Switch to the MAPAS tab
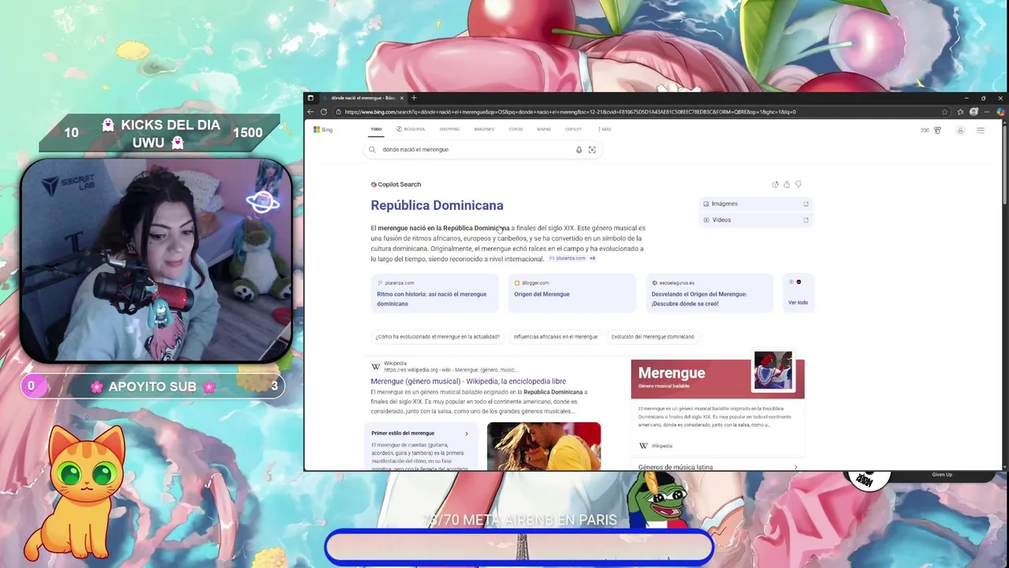 [544, 129]
